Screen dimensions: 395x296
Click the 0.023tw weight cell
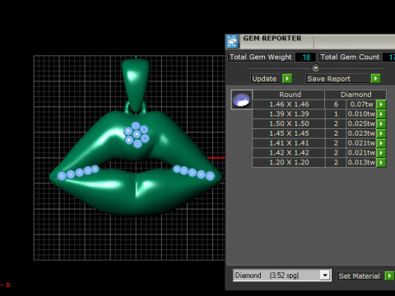tap(361, 133)
